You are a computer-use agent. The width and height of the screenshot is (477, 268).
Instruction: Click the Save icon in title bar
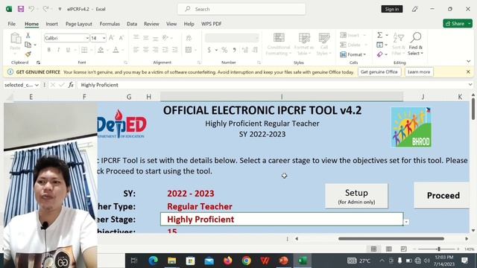21,9
